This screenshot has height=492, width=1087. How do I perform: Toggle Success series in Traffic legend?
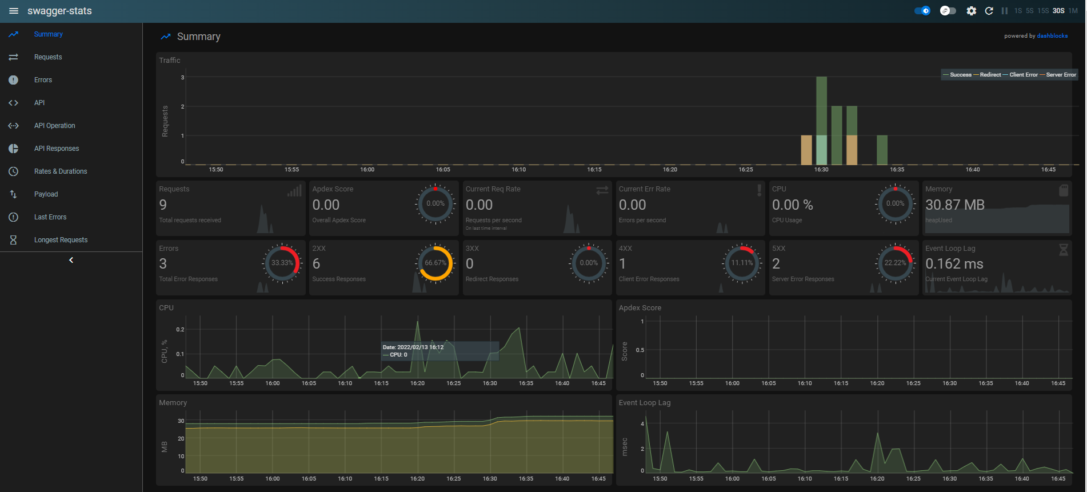[958, 75]
